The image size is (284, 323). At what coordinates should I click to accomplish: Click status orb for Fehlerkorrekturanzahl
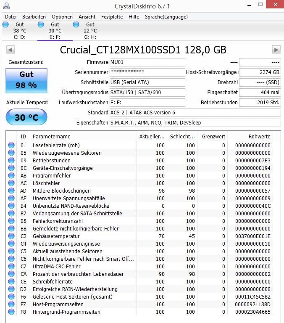(11, 221)
